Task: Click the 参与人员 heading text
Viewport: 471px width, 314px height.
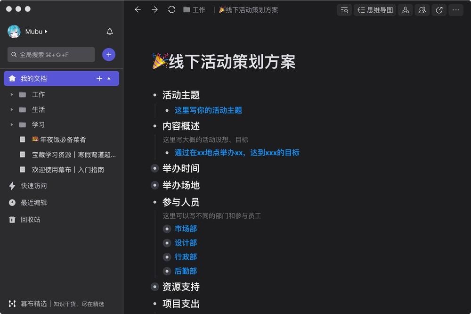Action: 181,202
